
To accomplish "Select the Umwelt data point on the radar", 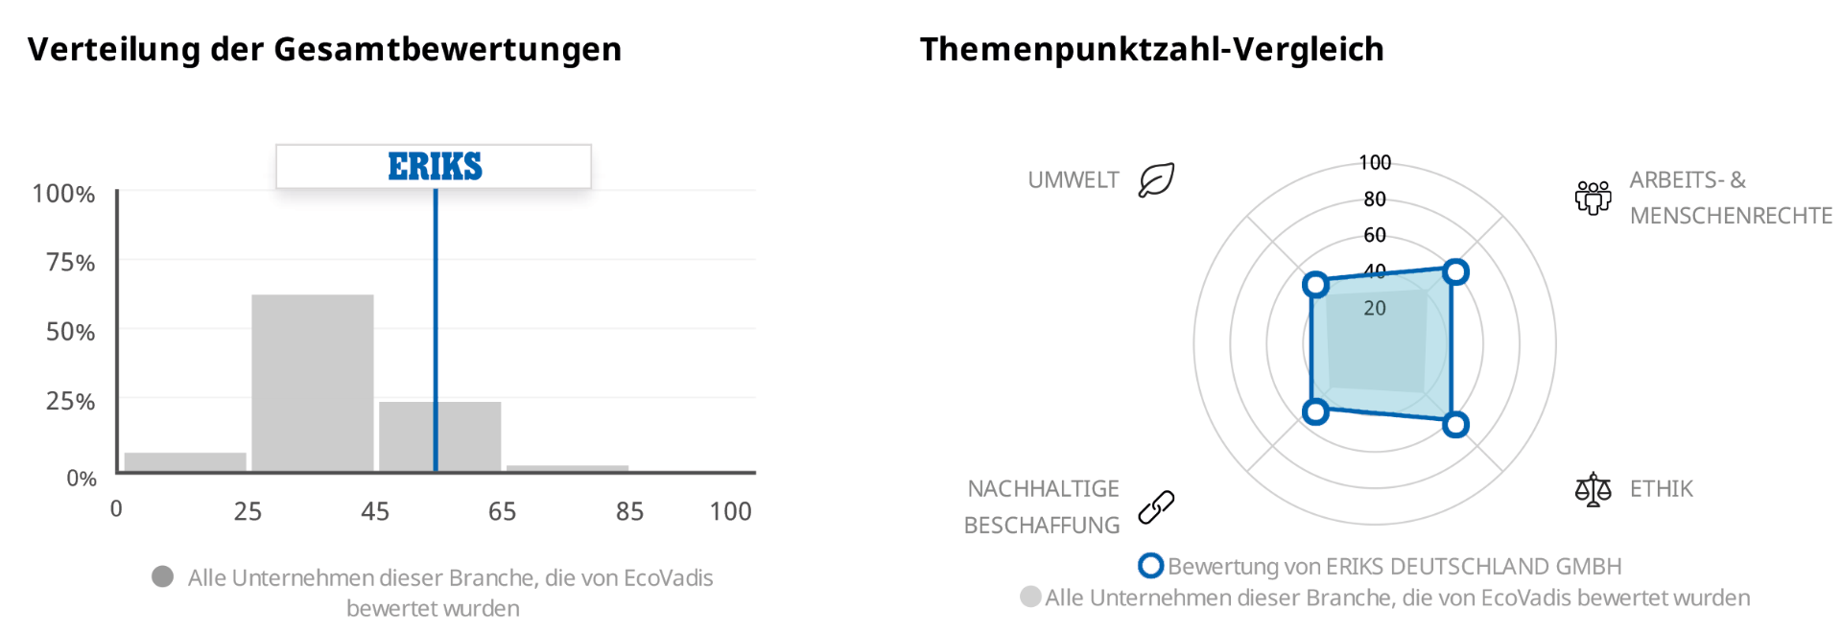I will tap(1315, 284).
